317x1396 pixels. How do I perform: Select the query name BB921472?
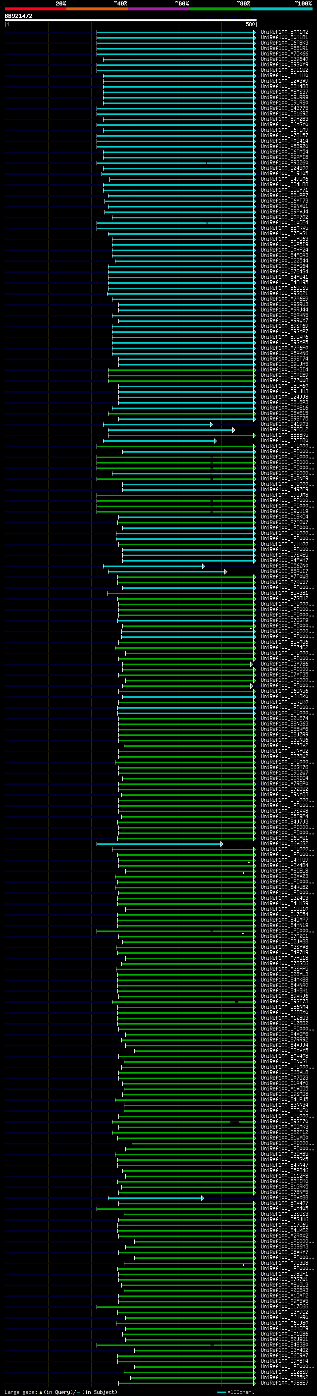pyautogui.click(x=18, y=16)
